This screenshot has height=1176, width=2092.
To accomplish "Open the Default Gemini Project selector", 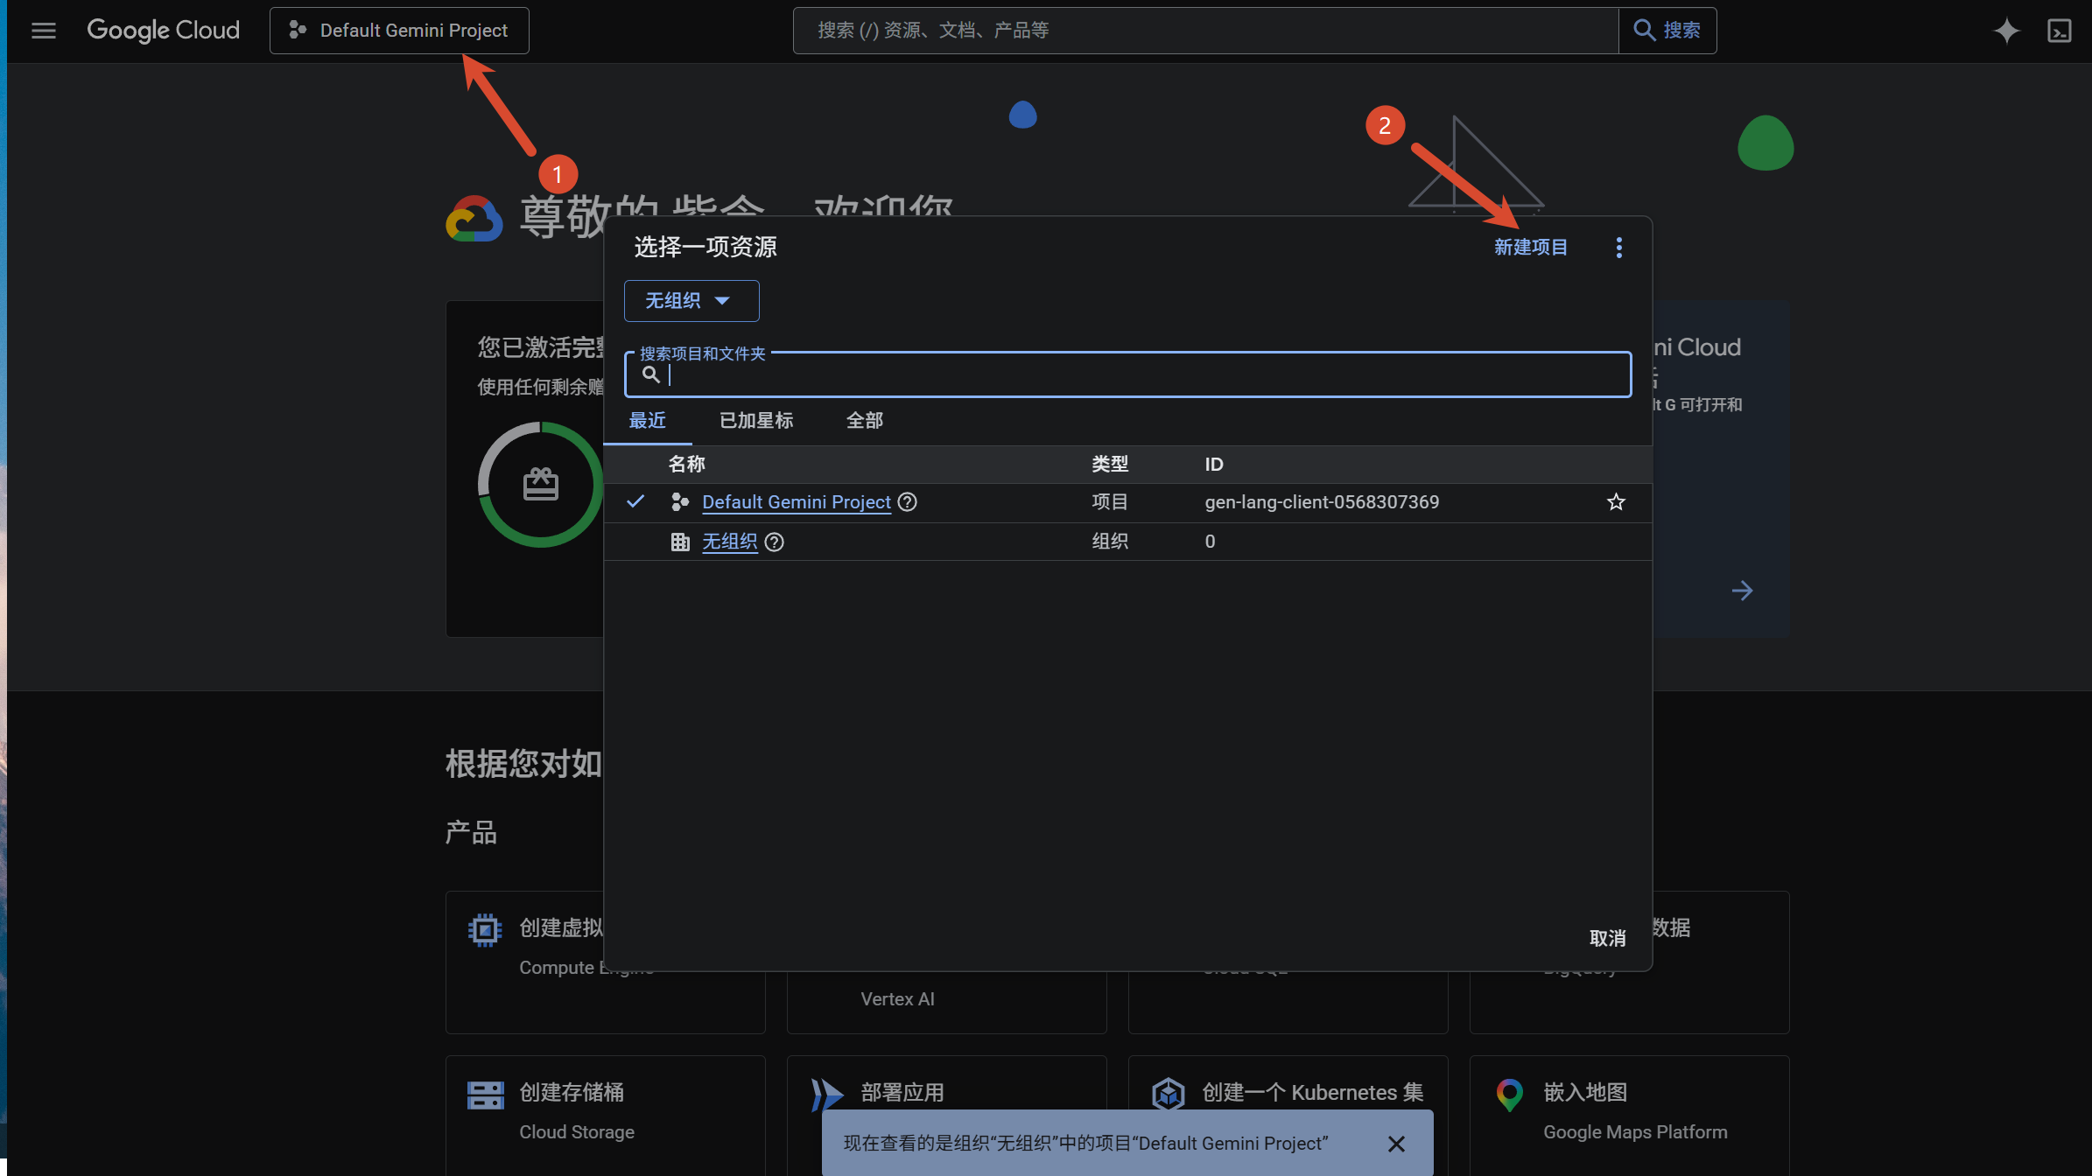I will pos(399,31).
